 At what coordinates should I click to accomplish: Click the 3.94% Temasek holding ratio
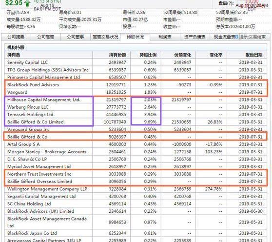150,115
